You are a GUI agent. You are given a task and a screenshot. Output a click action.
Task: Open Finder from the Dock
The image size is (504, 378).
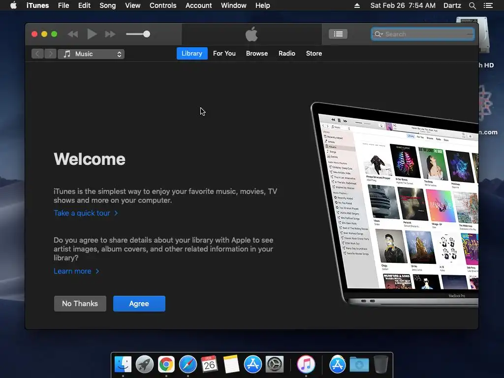(123, 364)
